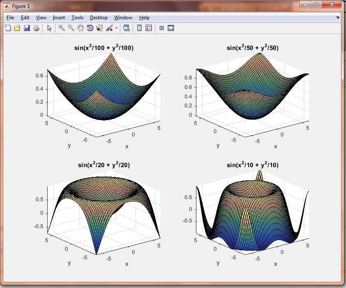
Task: Open the Window menu
Action: coord(123,18)
